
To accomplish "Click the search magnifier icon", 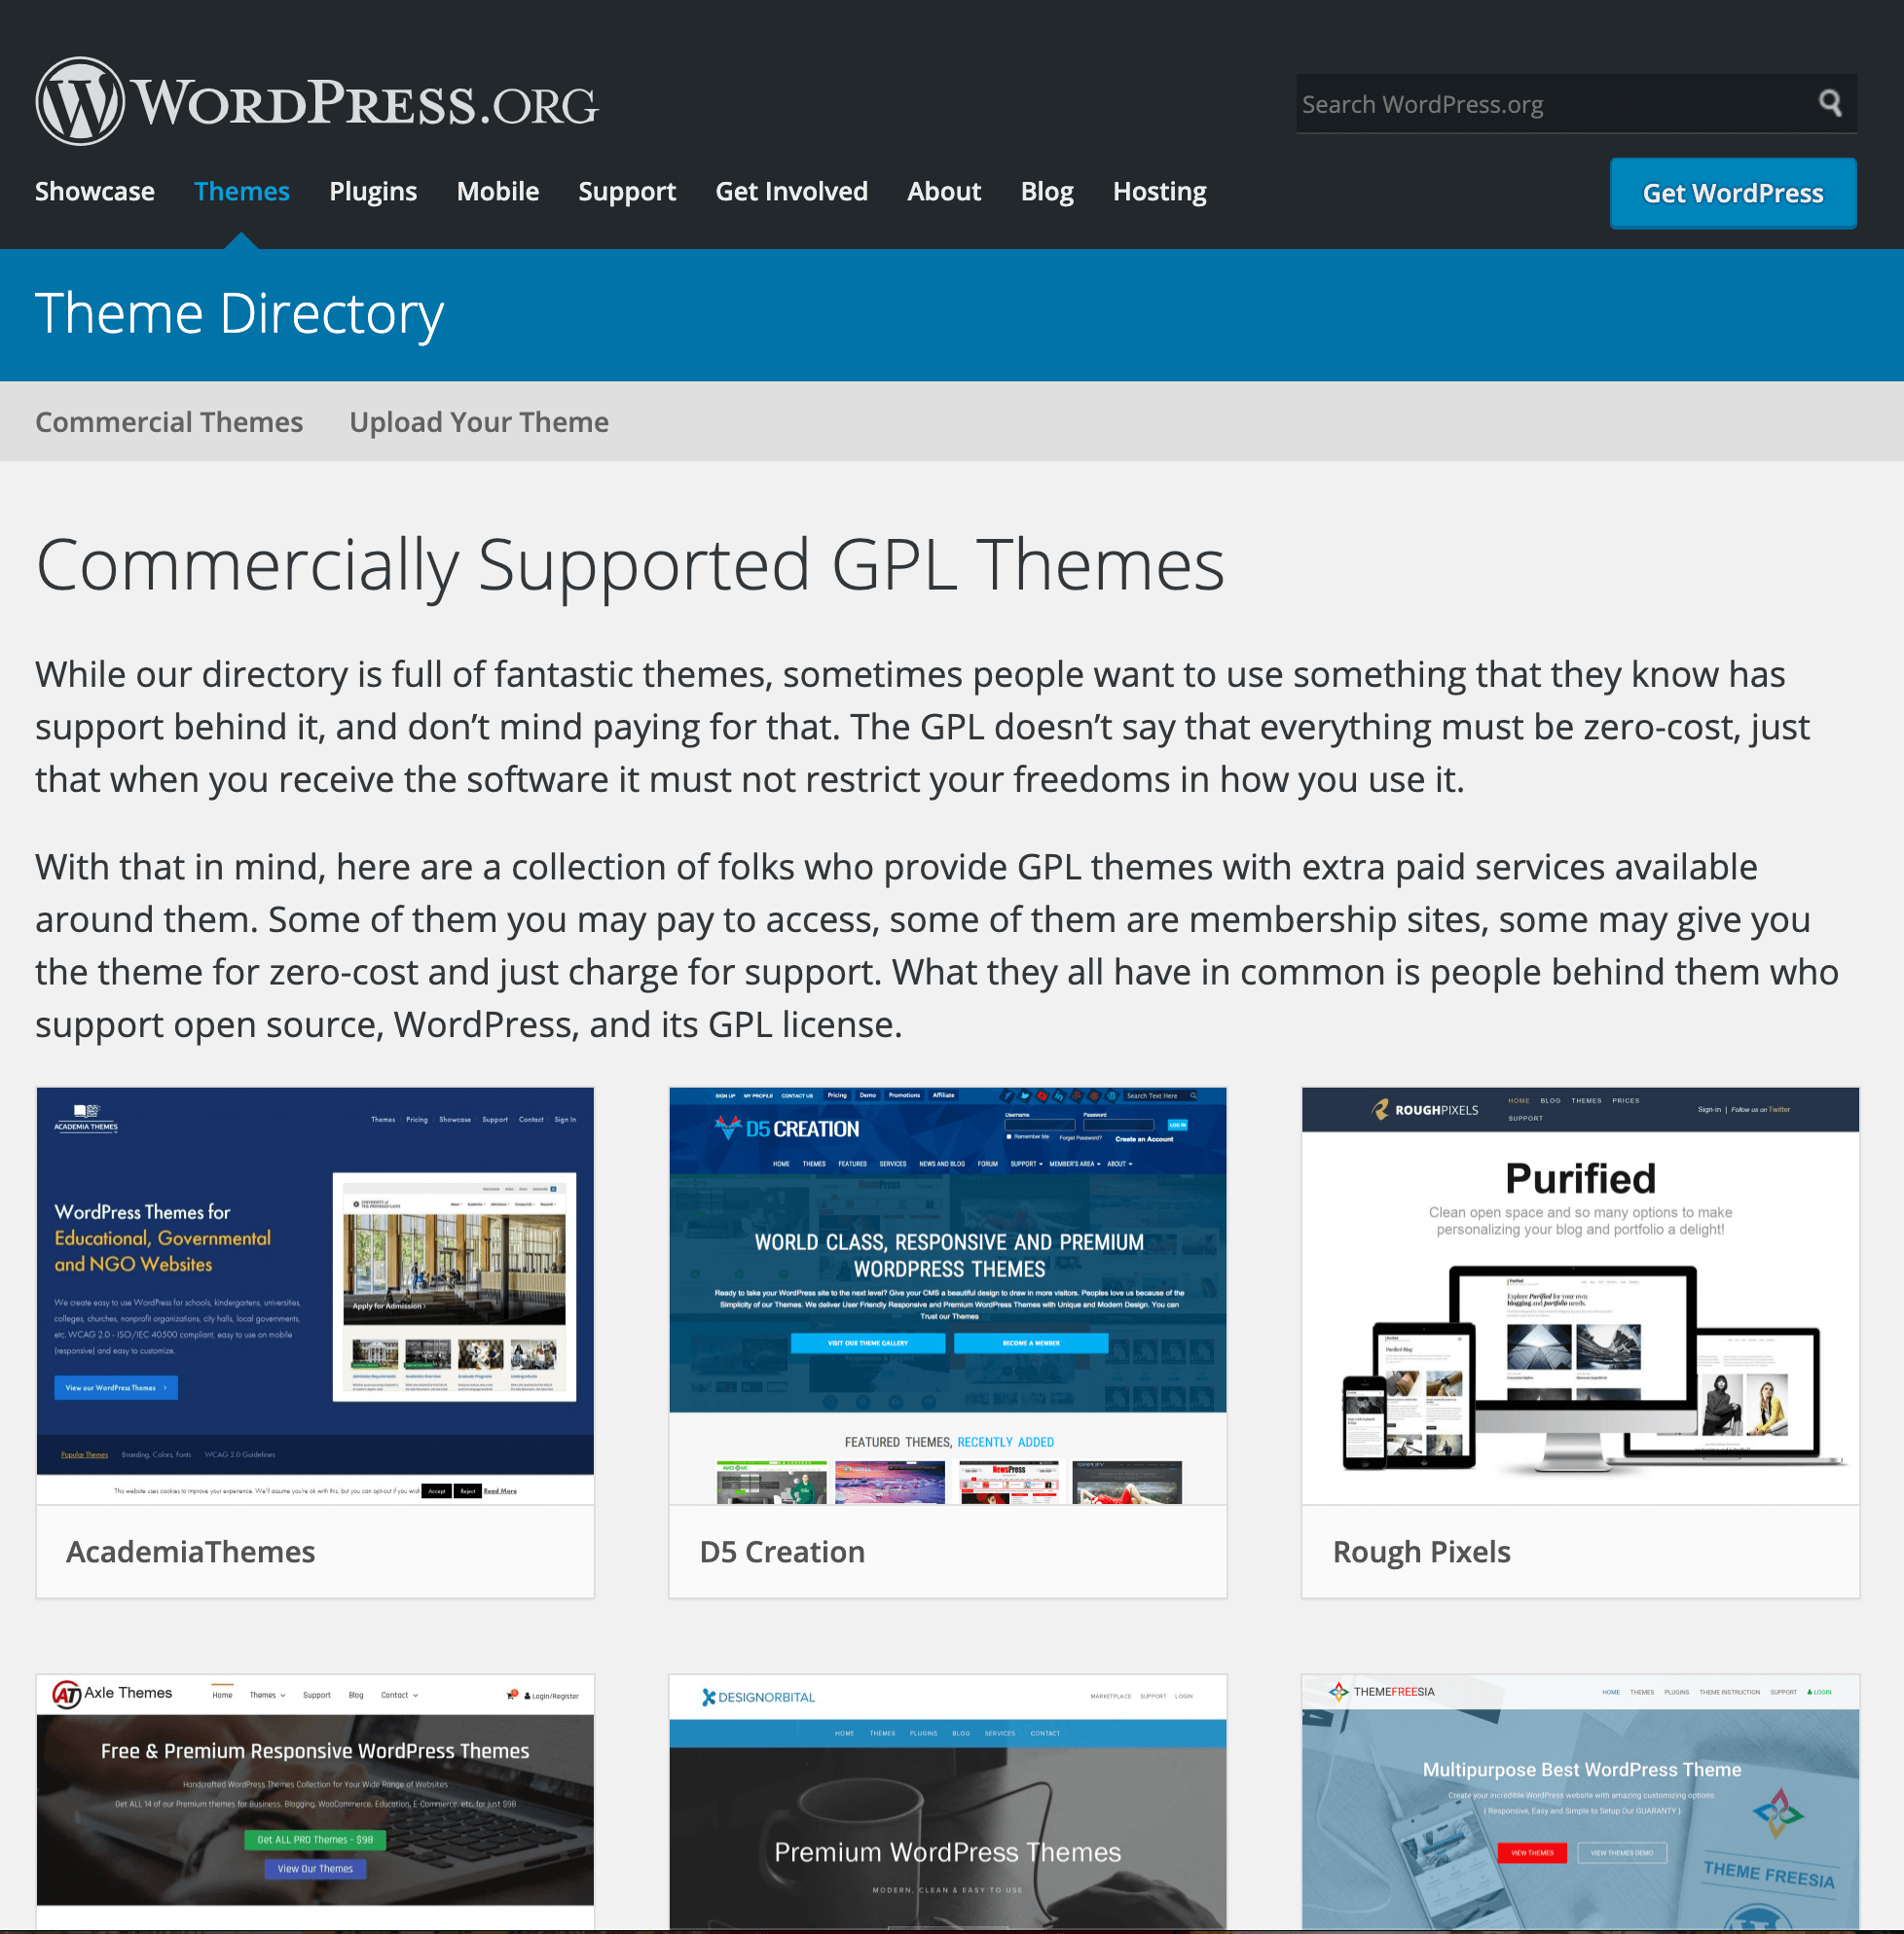I will point(1831,103).
